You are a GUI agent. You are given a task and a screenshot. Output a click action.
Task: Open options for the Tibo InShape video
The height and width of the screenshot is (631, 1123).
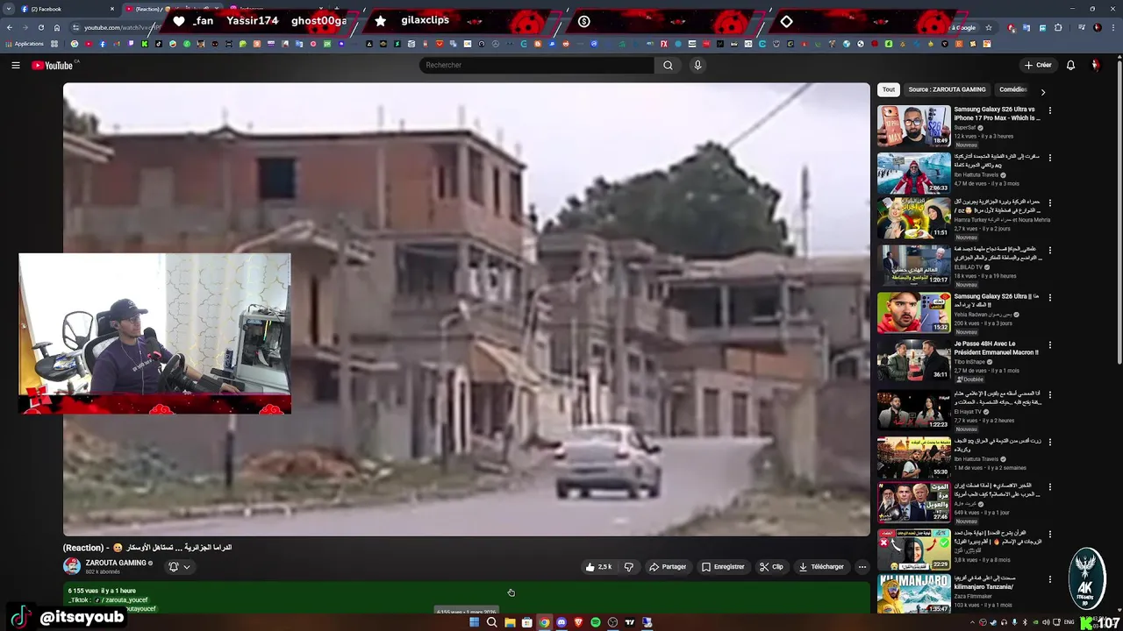click(x=1049, y=344)
